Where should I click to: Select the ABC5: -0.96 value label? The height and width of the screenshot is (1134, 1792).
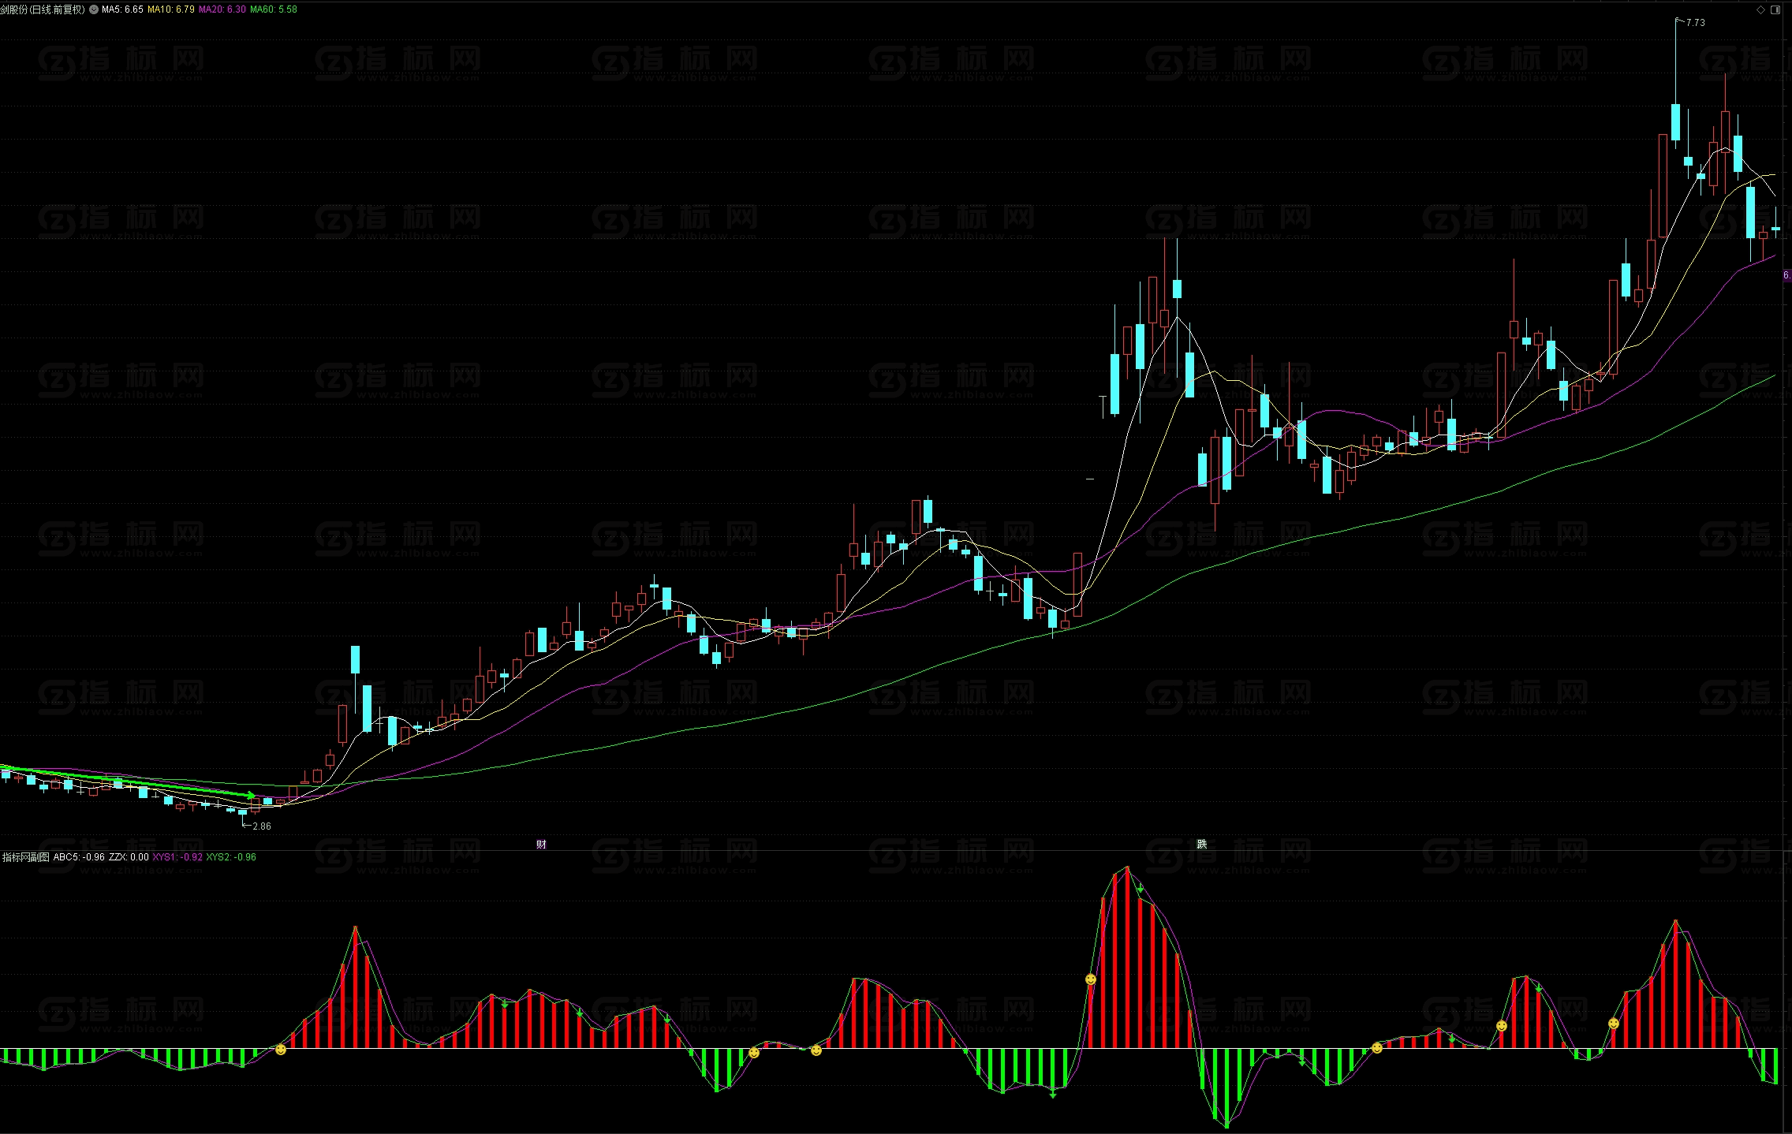79,857
